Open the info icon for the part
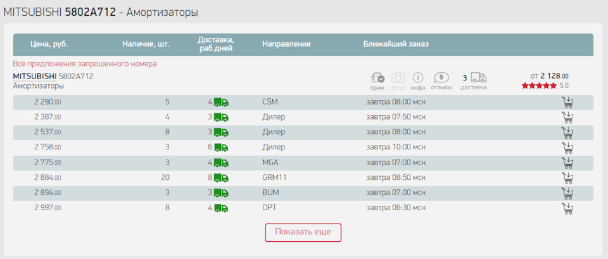The image size is (608, 259). pyautogui.click(x=417, y=77)
